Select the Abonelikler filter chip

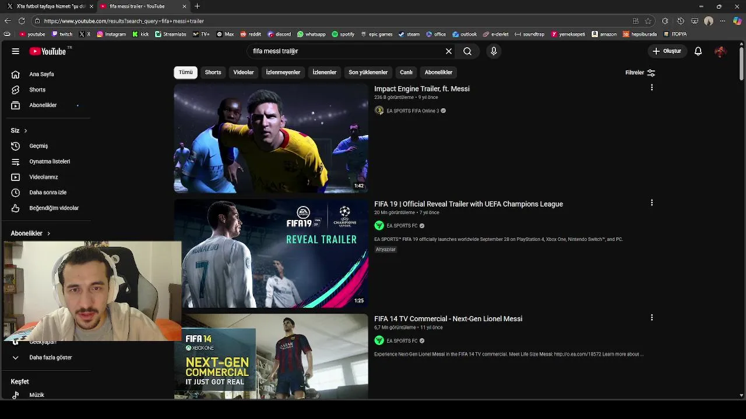tap(438, 72)
